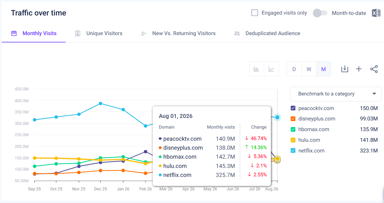
Task: Click the peacocktv.com legend label
Action: pyautogui.click(x=316, y=108)
